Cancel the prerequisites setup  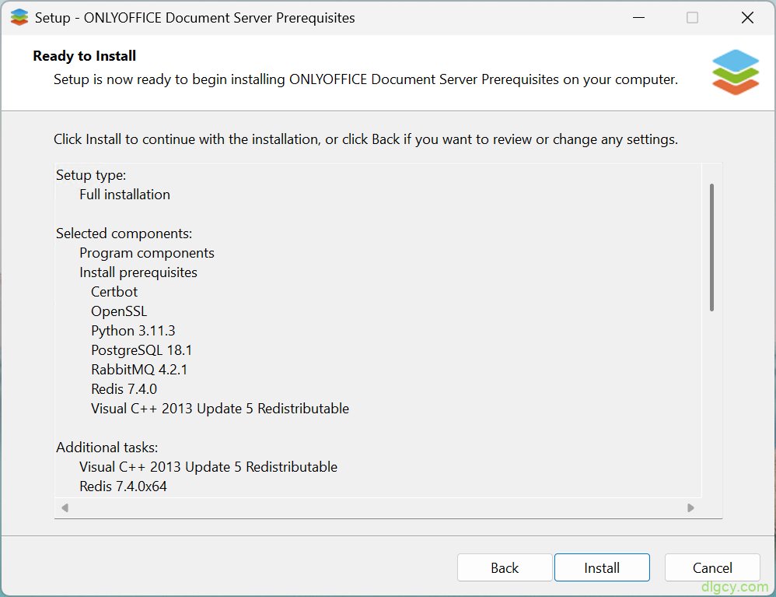click(712, 567)
